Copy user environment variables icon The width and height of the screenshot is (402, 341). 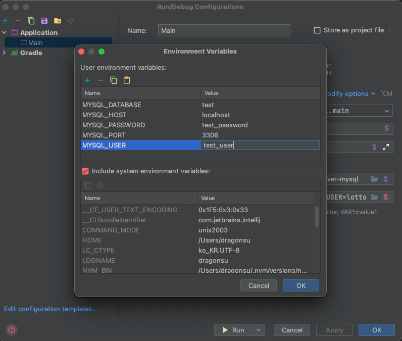click(113, 80)
